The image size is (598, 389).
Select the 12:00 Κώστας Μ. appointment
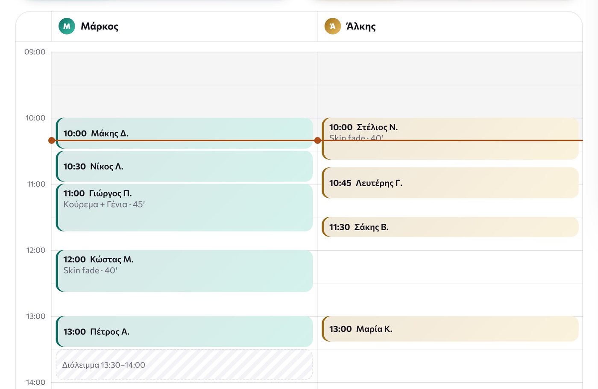(185, 271)
